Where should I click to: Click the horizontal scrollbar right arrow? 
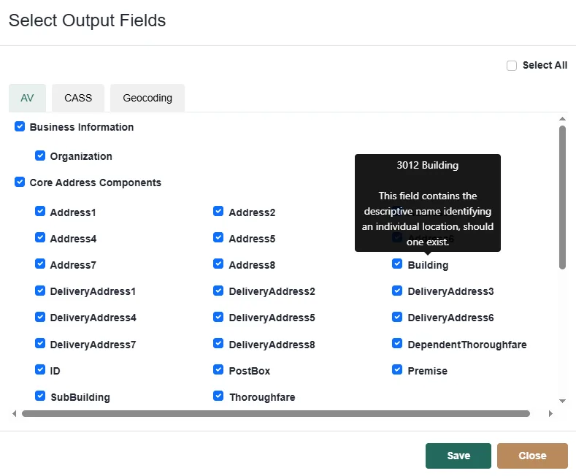tap(550, 413)
